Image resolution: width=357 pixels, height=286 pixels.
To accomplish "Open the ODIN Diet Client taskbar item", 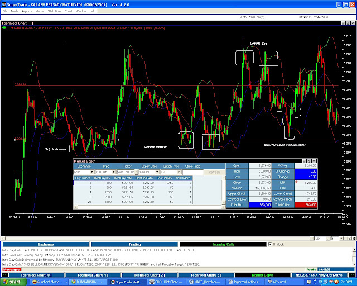I will coord(167,282).
